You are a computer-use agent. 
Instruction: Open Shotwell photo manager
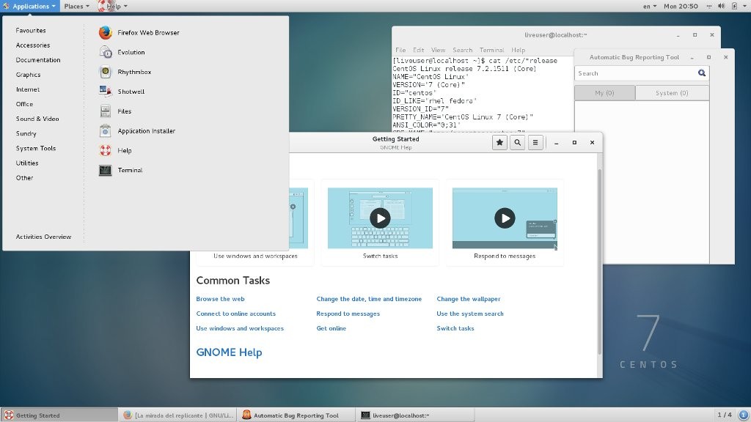pos(122,92)
